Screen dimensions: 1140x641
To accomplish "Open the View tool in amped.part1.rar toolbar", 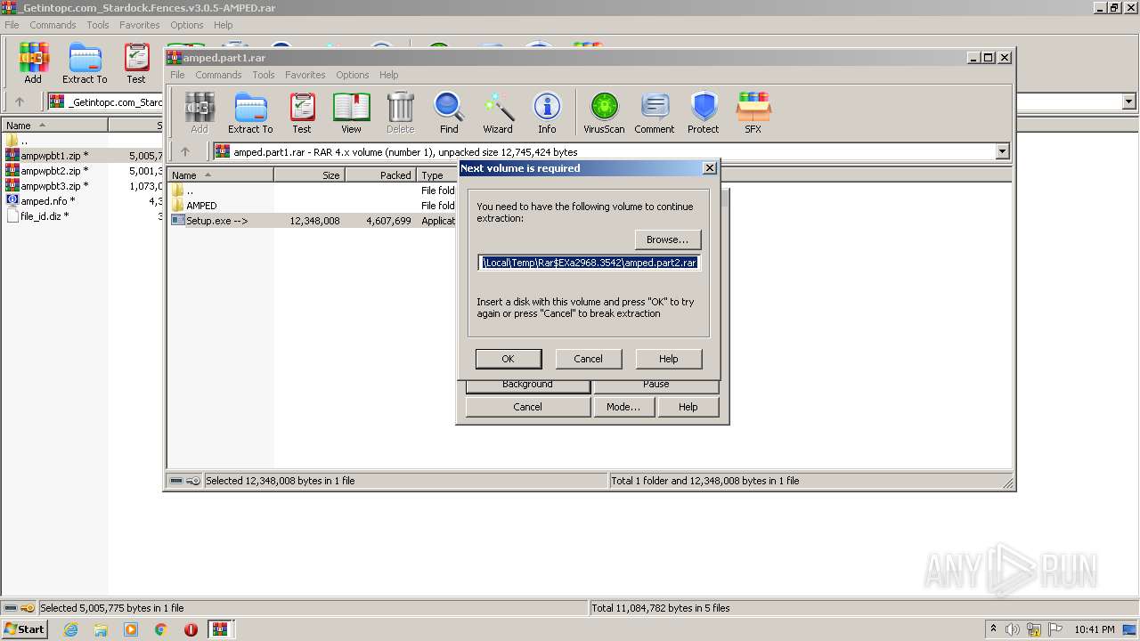I will [x=351, y=113].
